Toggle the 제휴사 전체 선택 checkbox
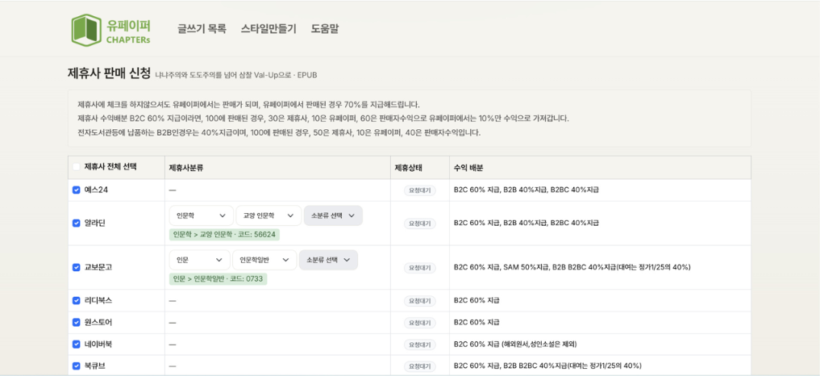Image resolution: width=820 pixels, height=376 pixels. point(77,167)
